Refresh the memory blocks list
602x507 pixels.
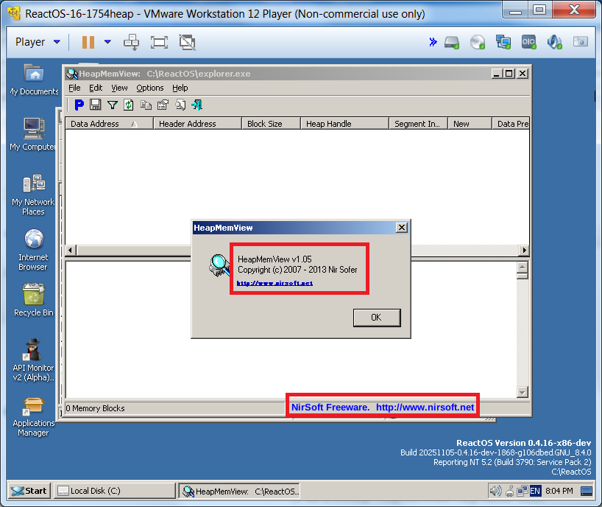tap(128, 105)
